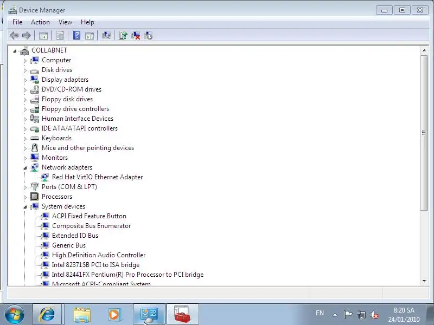Click the scrollbar down arrow
This screenshot has height=325, width=434.
[x=424, y=281]
